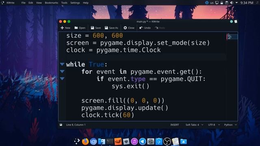The height and width of the screenshot is (146, 260).
Task: Open the application launcher in the dock
Action: tap(77, 142)
